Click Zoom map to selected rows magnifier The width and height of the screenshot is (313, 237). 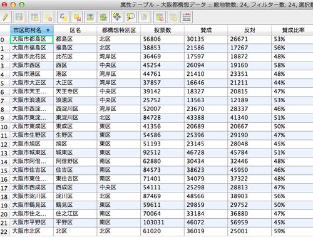pyautogui.click(x=131, y=17)
